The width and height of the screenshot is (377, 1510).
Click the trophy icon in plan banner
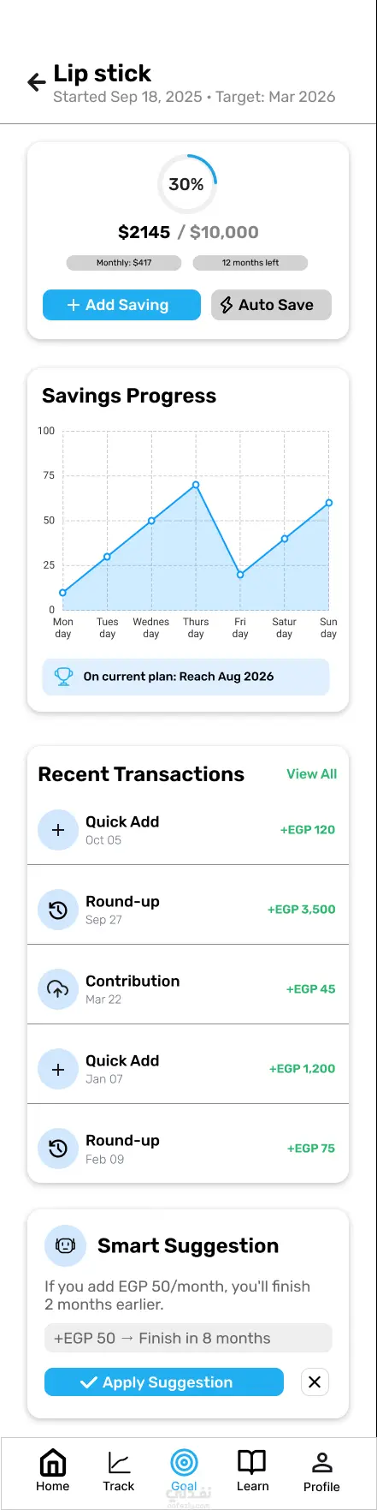point(63,677)
